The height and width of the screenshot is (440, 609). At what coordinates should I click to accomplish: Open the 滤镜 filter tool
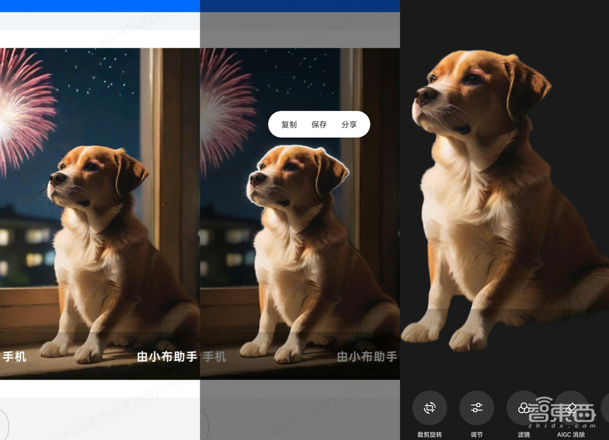(523, 408)
